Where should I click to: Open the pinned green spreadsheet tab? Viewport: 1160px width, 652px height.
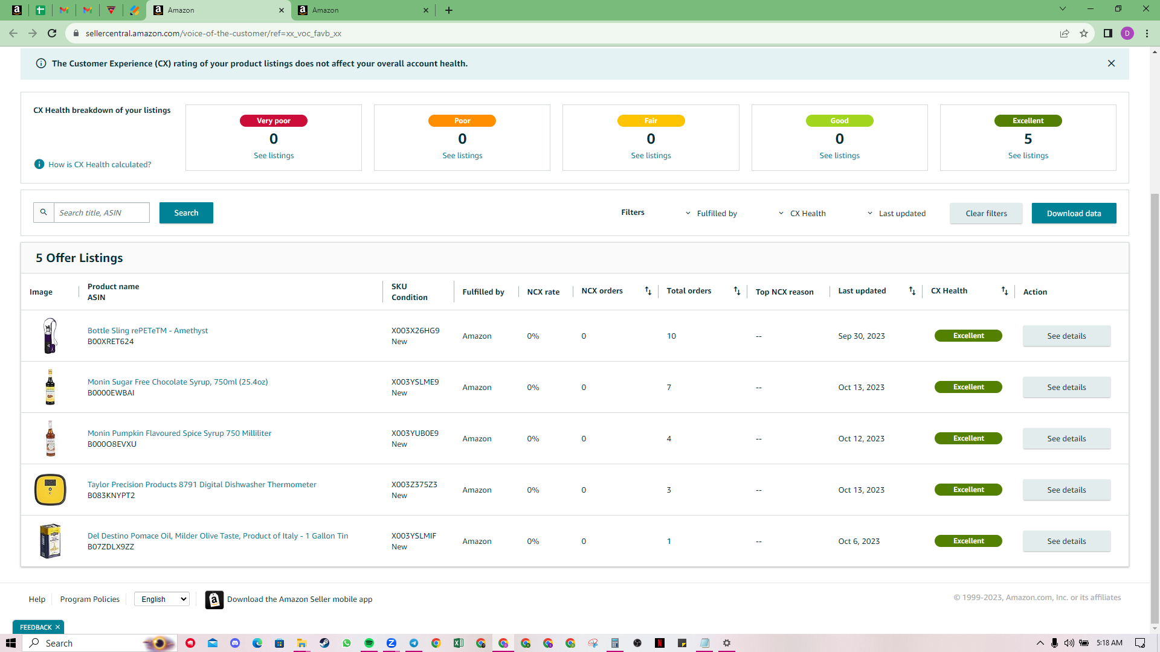click(40, 10)
